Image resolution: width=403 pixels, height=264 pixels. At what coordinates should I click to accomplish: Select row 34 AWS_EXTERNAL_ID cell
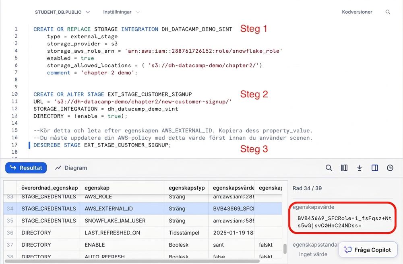[x=122, y=208]
